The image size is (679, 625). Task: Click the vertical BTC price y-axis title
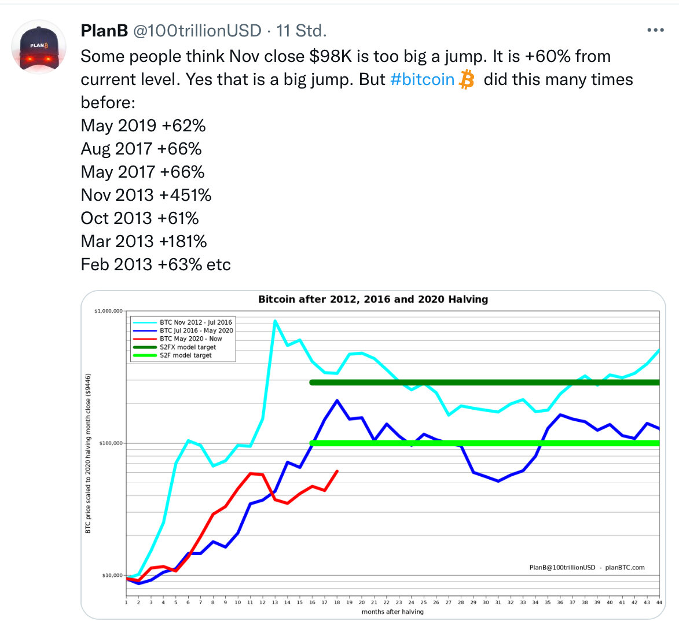click(x=89, y=453)
